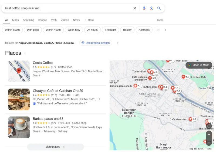216x153 pixels.
Task: Open Google Lens image search
Action: click(x=151, y=8)
